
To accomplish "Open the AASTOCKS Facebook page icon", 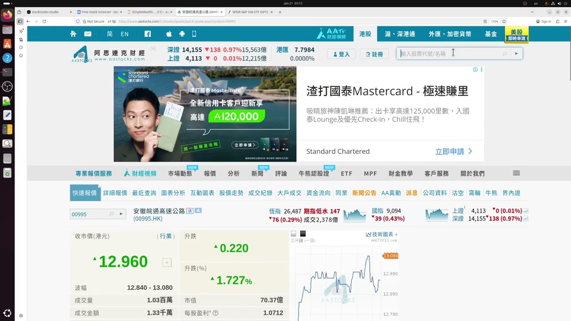I will pyautogui.click(x=147, y=34).
